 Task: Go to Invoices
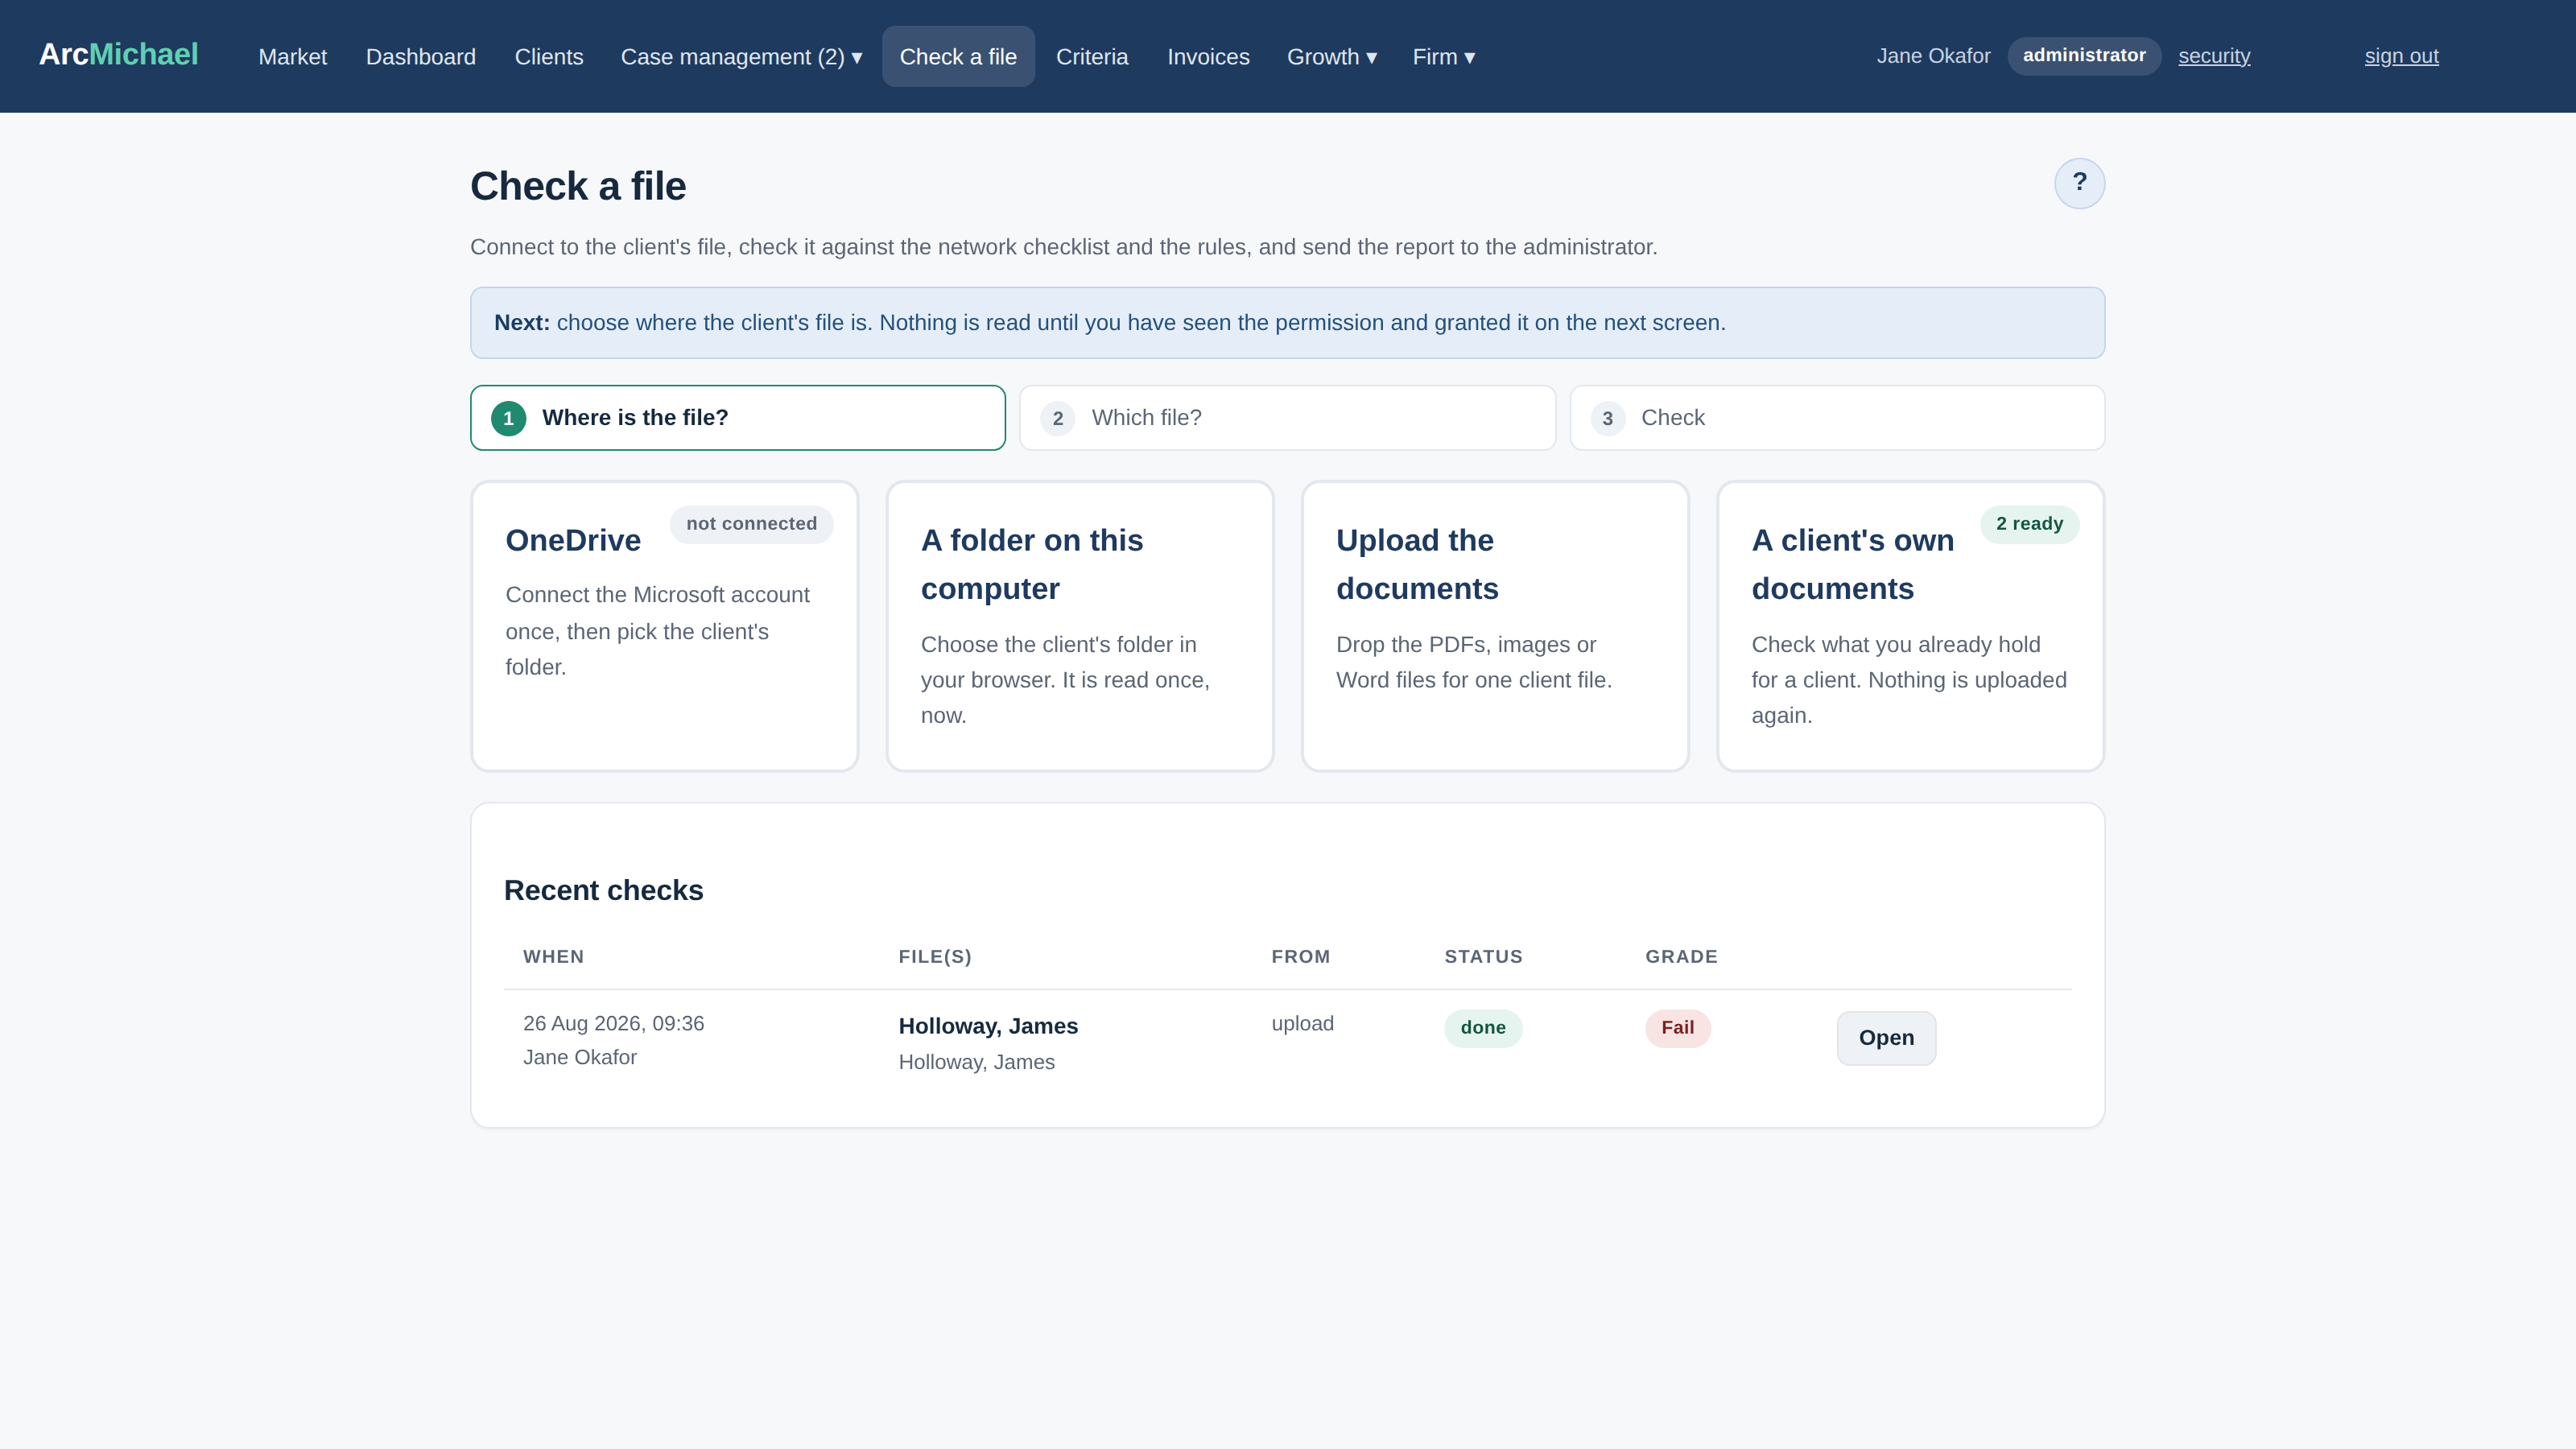click(x=1208, y=57)
